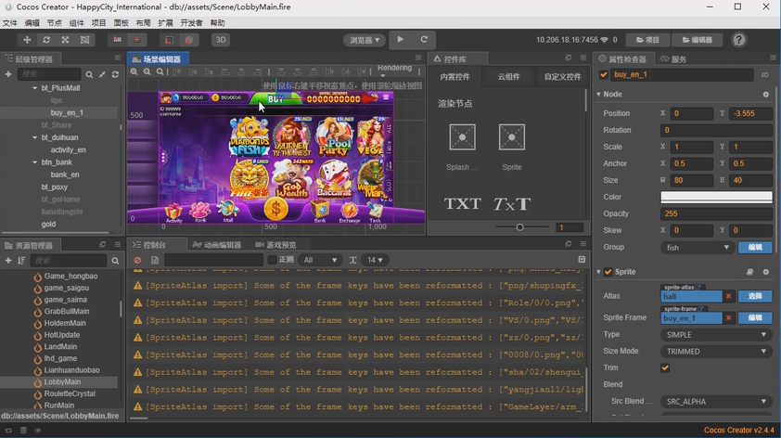The image size is (781, 438).
Task: Open the Type SIMPLE dropdown
Action: click(716, 335)
